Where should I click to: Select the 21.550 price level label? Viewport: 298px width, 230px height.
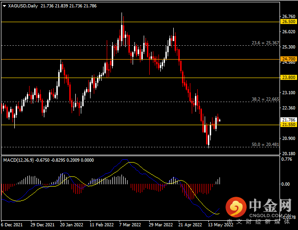[x=289, y=125]
